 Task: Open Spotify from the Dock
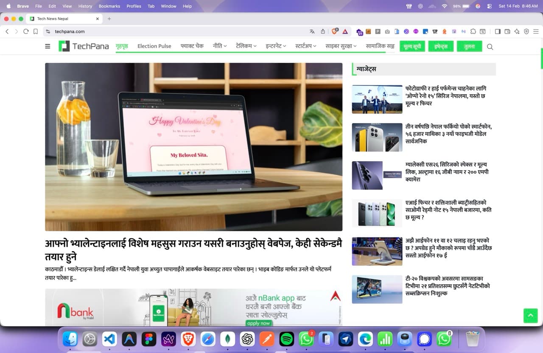pos(287,339)
